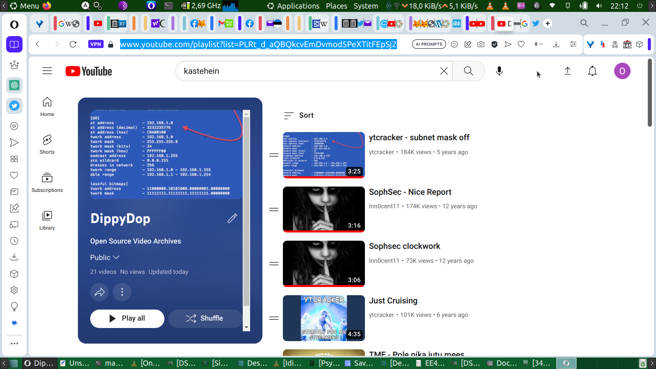Screen dimensions: 656x369
Task: Open the sidebar three-dot setup menu
Action: tap(14, 344)
